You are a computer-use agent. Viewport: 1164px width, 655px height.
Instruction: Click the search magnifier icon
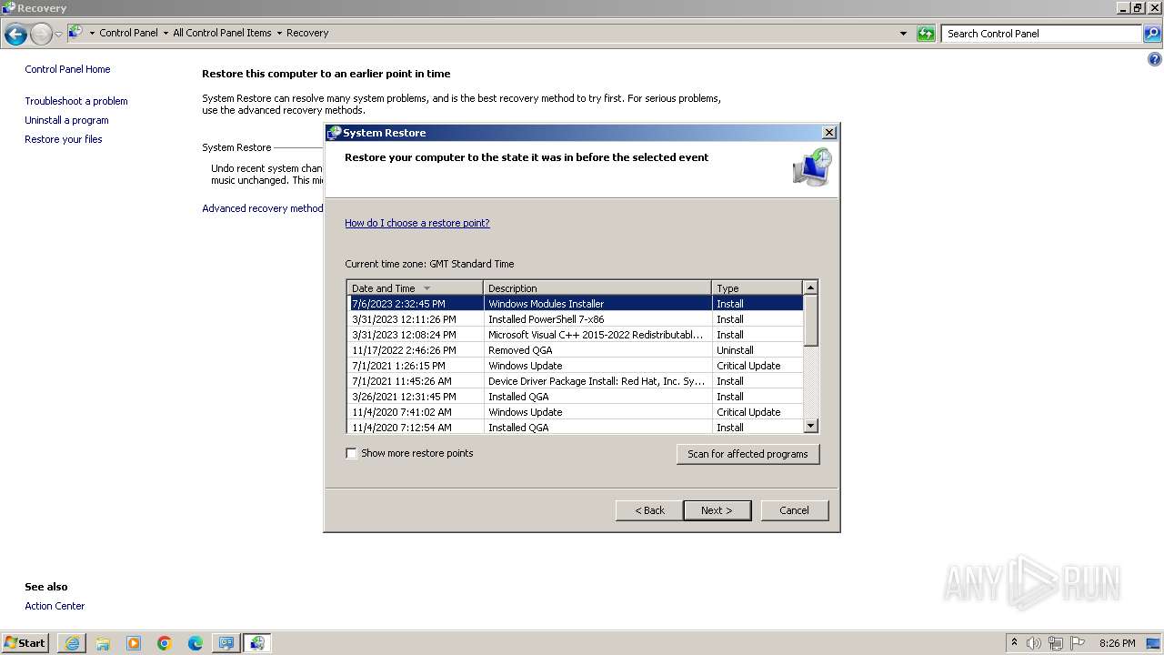point(1151,34)
